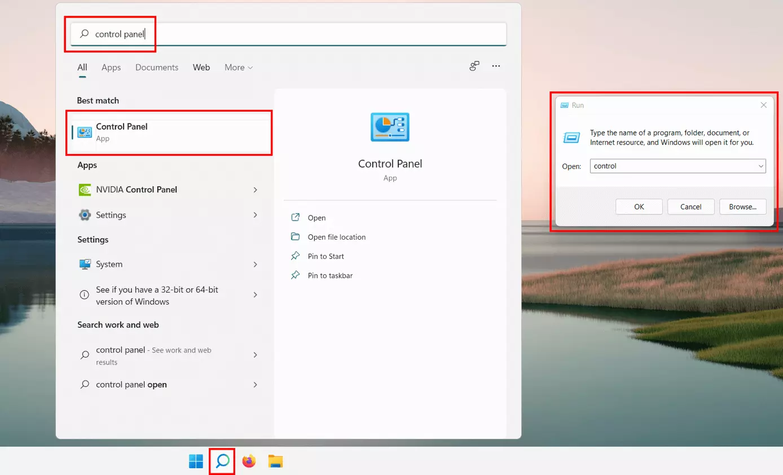
Task: Choose Open file location action
Action: coord(337,237)
